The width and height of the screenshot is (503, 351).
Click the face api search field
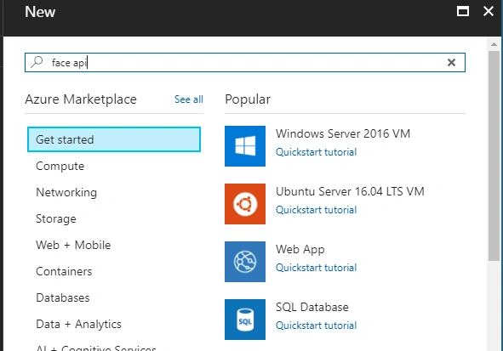coord(245,62)
